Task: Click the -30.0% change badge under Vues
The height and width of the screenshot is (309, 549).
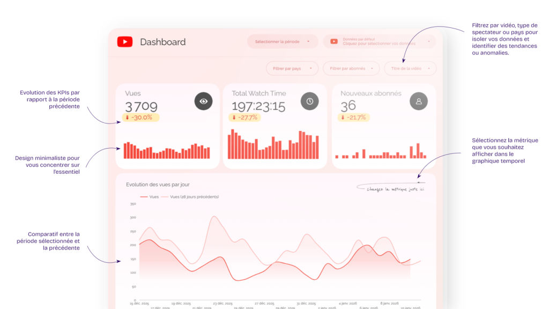Action: click(x=142, y=118)
